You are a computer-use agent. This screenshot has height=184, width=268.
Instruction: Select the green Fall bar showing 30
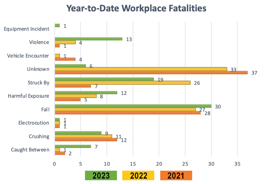tap(133, 106)
